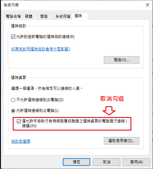Image resolution: width=153 pixels, height=169 pixels.
Task: Click the 進階(V)... button
Action: pos(122,60)
